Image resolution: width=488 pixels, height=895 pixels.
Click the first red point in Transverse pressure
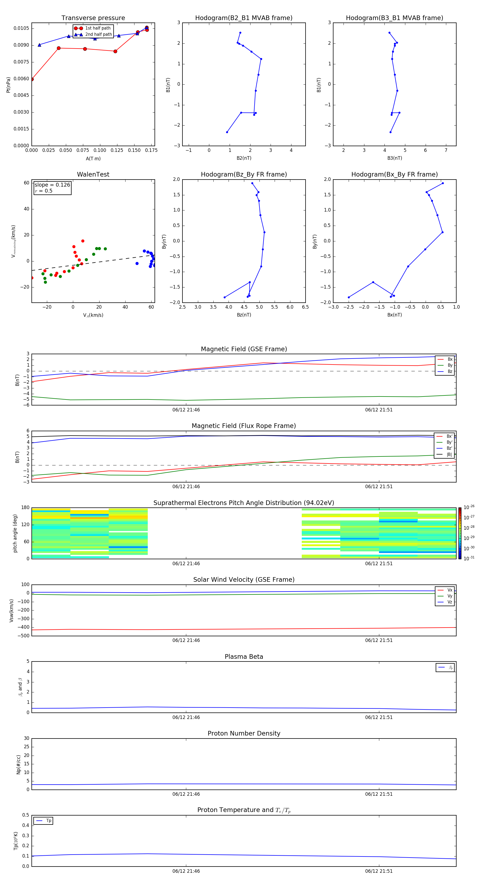click(32, 79)
